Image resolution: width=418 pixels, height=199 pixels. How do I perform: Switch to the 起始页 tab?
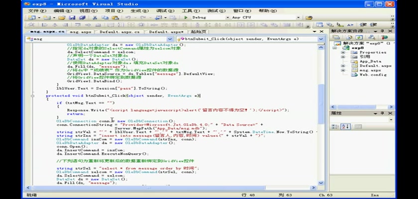pos(199,32)
